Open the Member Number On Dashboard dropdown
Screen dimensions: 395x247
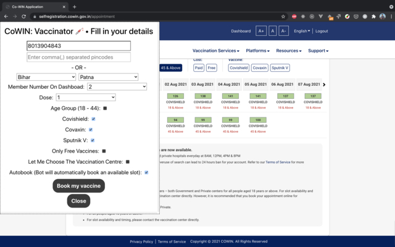117,86
